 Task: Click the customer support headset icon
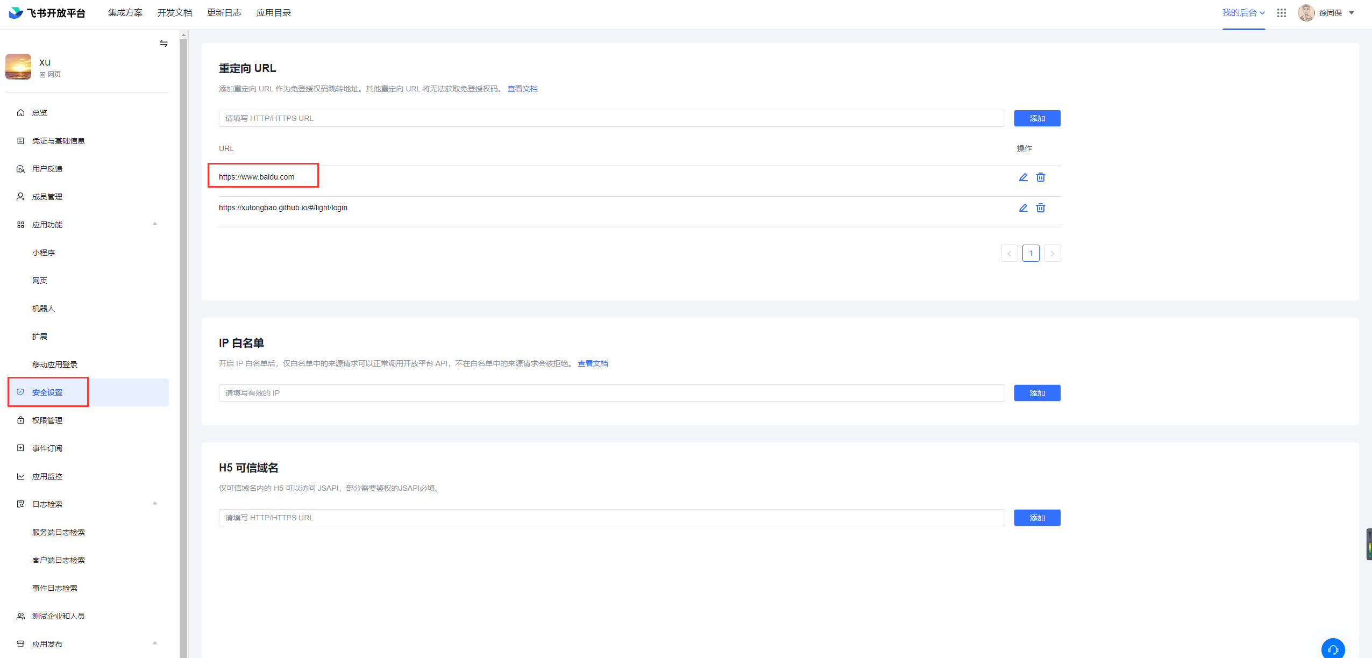point(1332,649)
